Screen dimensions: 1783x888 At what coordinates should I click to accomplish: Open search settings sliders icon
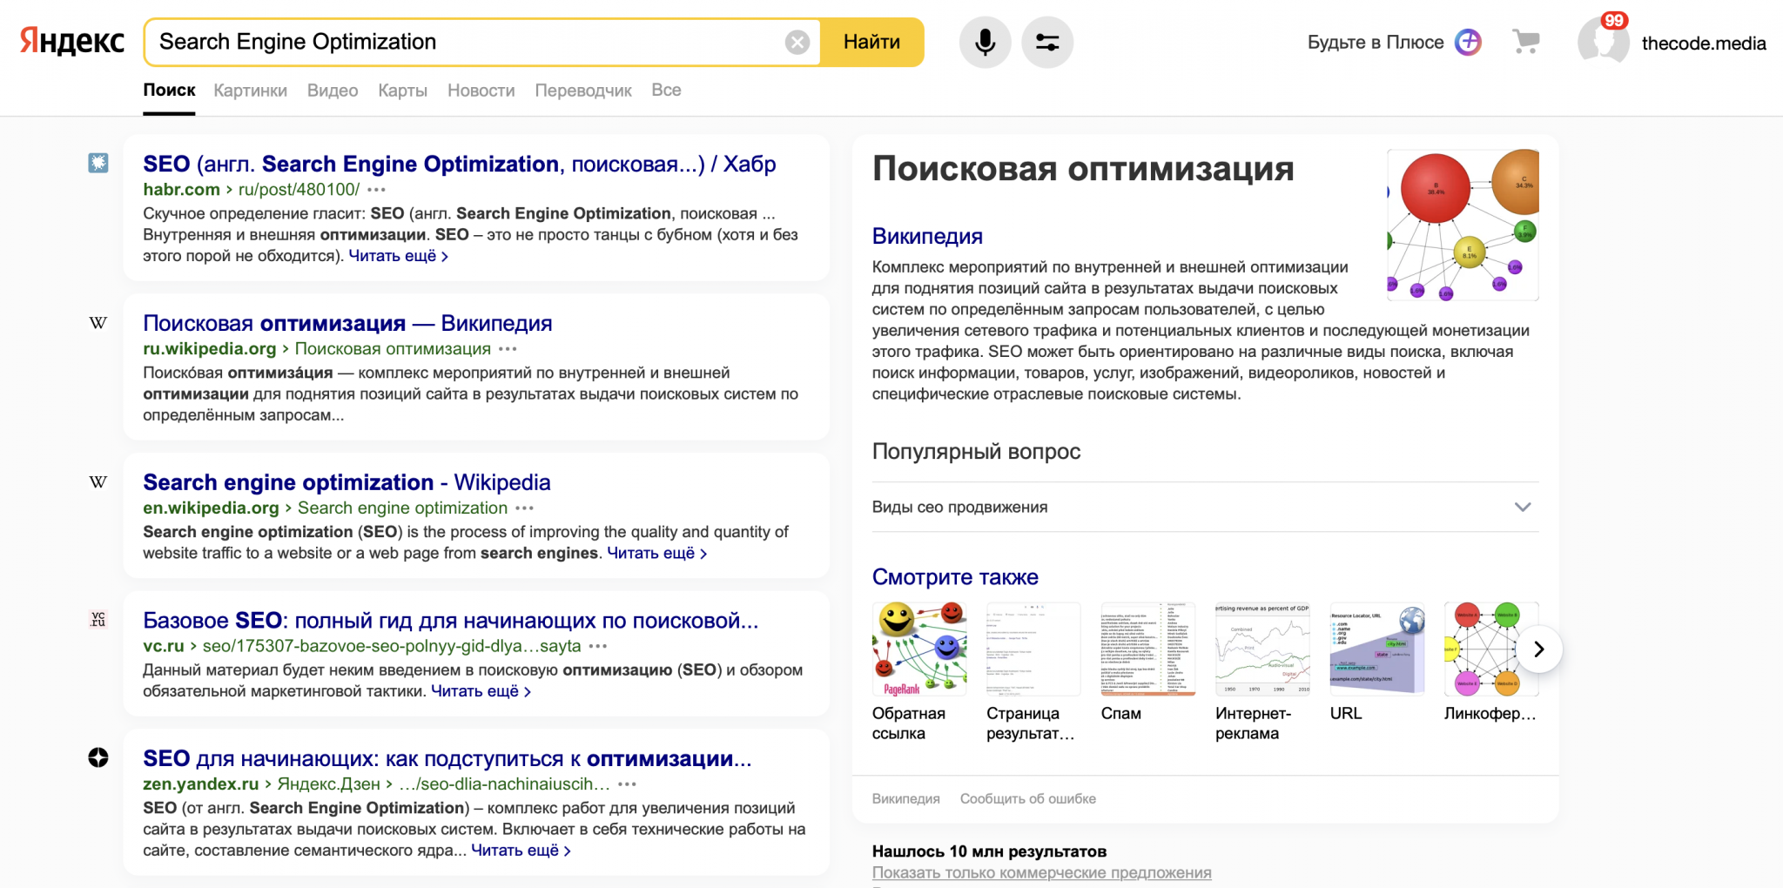pyautogui.click(x=1046, y=42)
